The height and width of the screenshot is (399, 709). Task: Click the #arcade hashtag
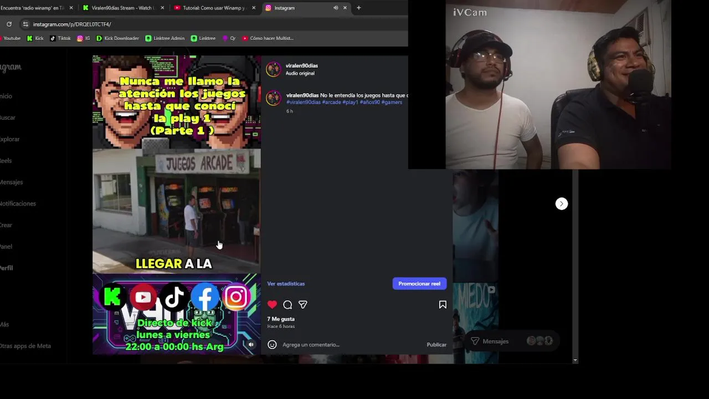tap(331, 102)
